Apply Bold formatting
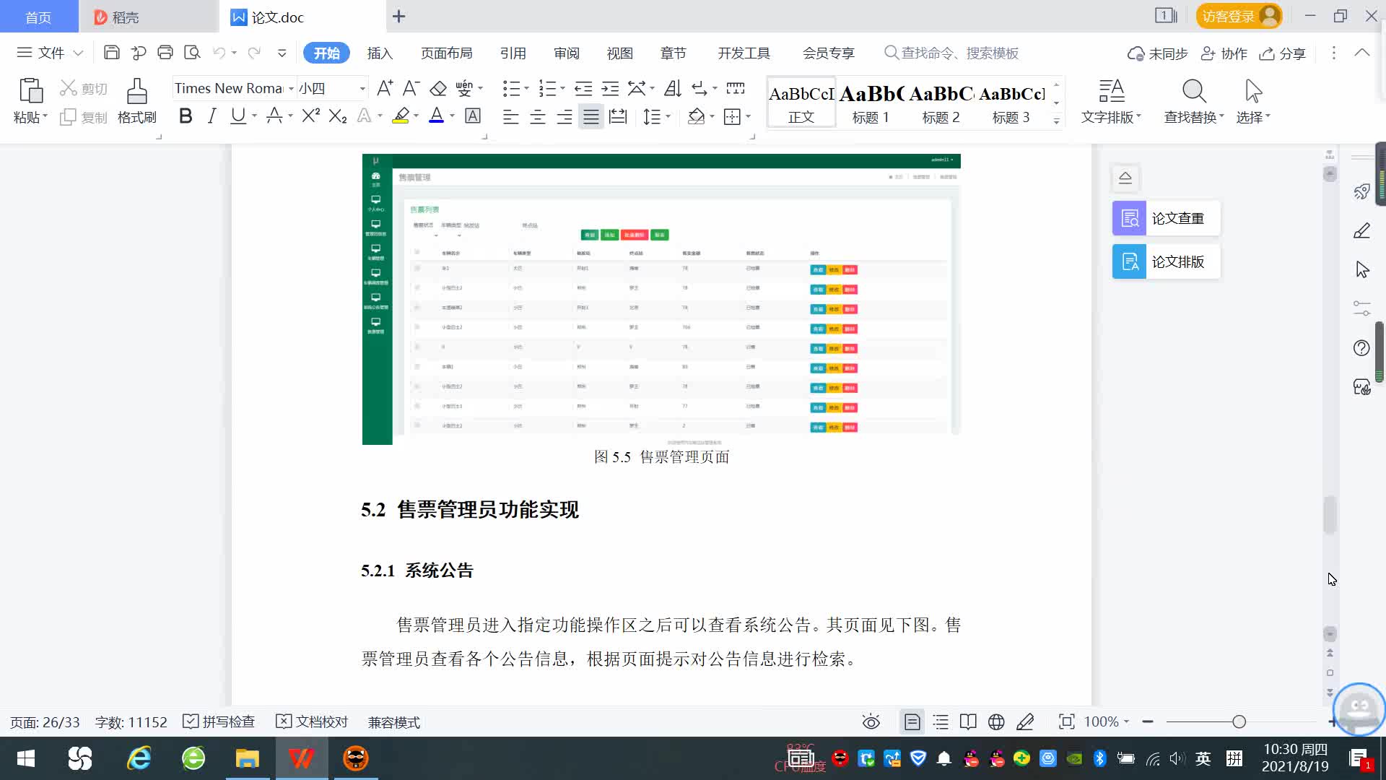 [x=186, y=116]
